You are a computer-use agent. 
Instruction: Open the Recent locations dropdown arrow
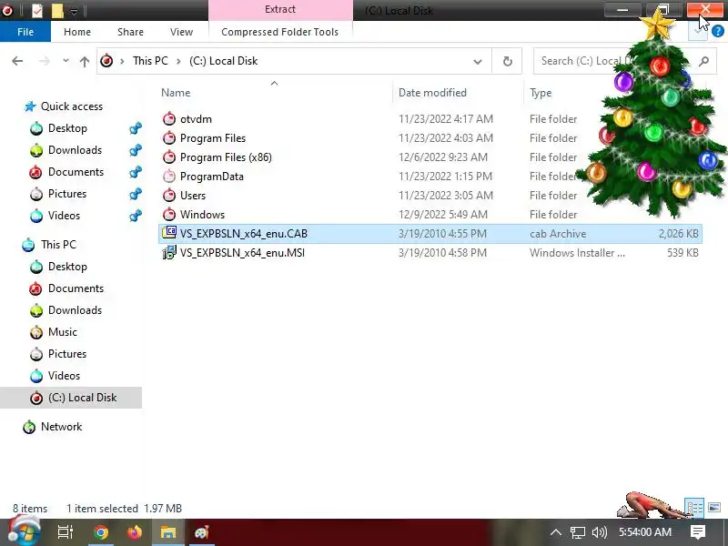(x=66, y=61)
